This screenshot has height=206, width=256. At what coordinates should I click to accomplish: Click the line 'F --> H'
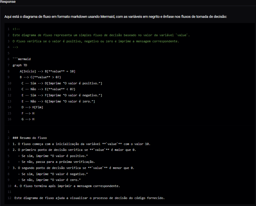tap(28, 113)
